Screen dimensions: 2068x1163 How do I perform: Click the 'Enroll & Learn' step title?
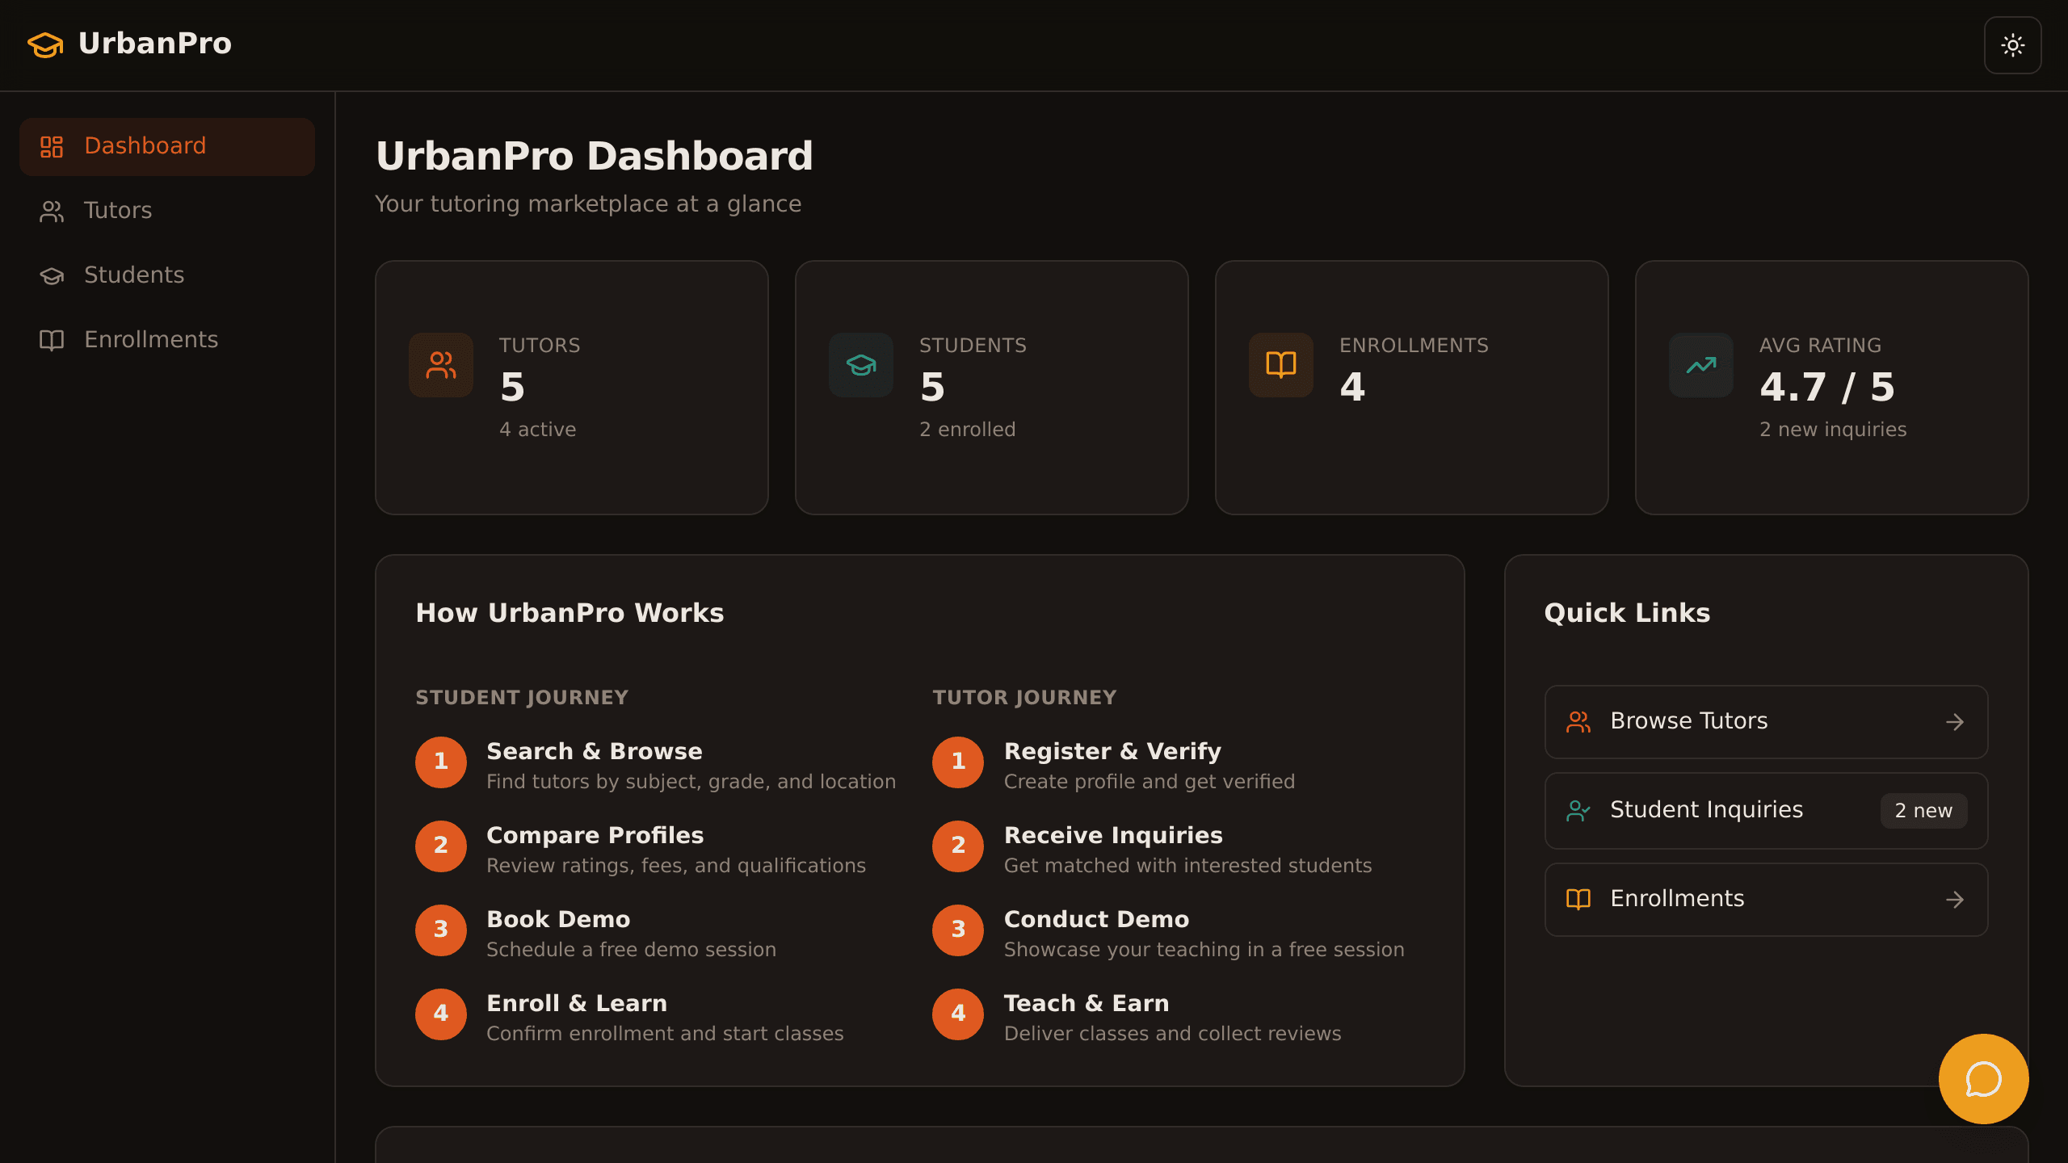577,1003
